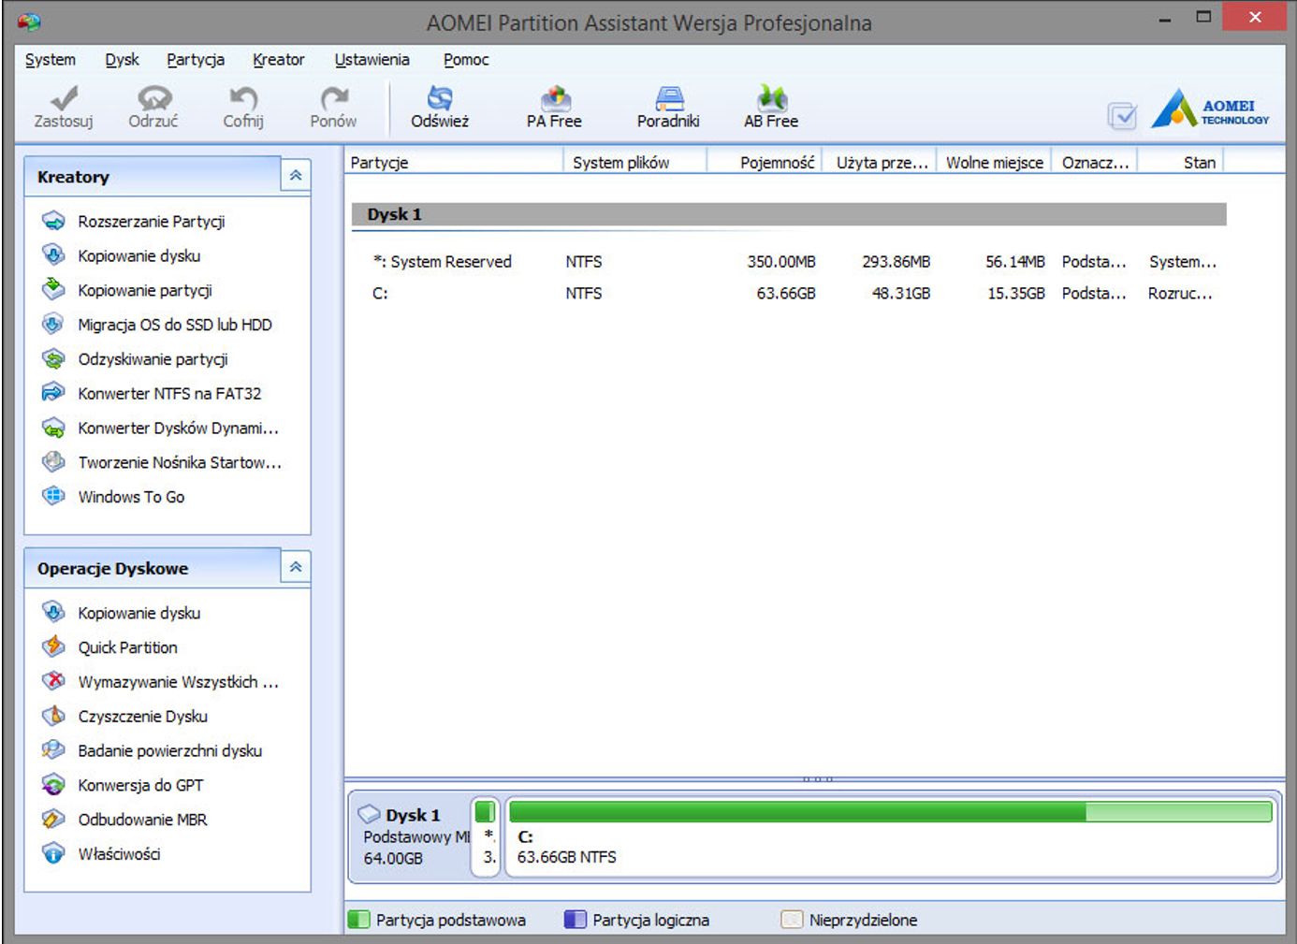Open the Ustawienia menu
The image size is (1297, 944).
[x=372, y=60]
